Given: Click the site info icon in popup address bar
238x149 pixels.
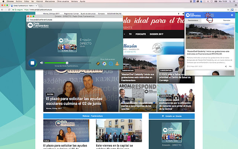Looking at the screenshot, I should click(x=28, y=20).
